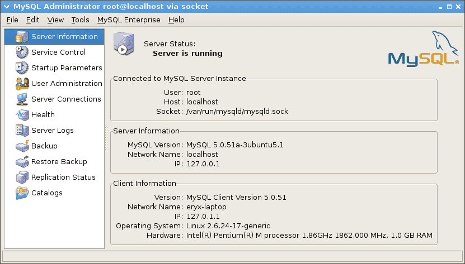Click the Server Logs list icon
This screenshot has width=465, height=264.
tap(22, 130)
